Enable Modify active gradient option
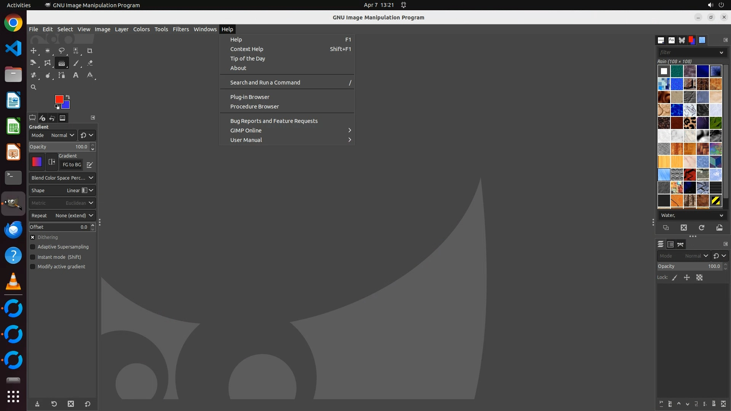Viewport: 731px width, 411px height. pos(33,267)
